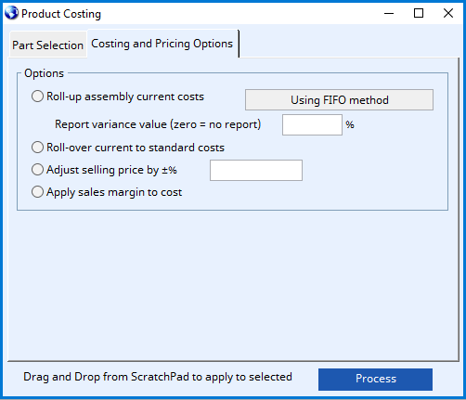Viewport: 466px width, 400px height.
Task: Minimize the Product Costing window
Action: tap(389, 13)
